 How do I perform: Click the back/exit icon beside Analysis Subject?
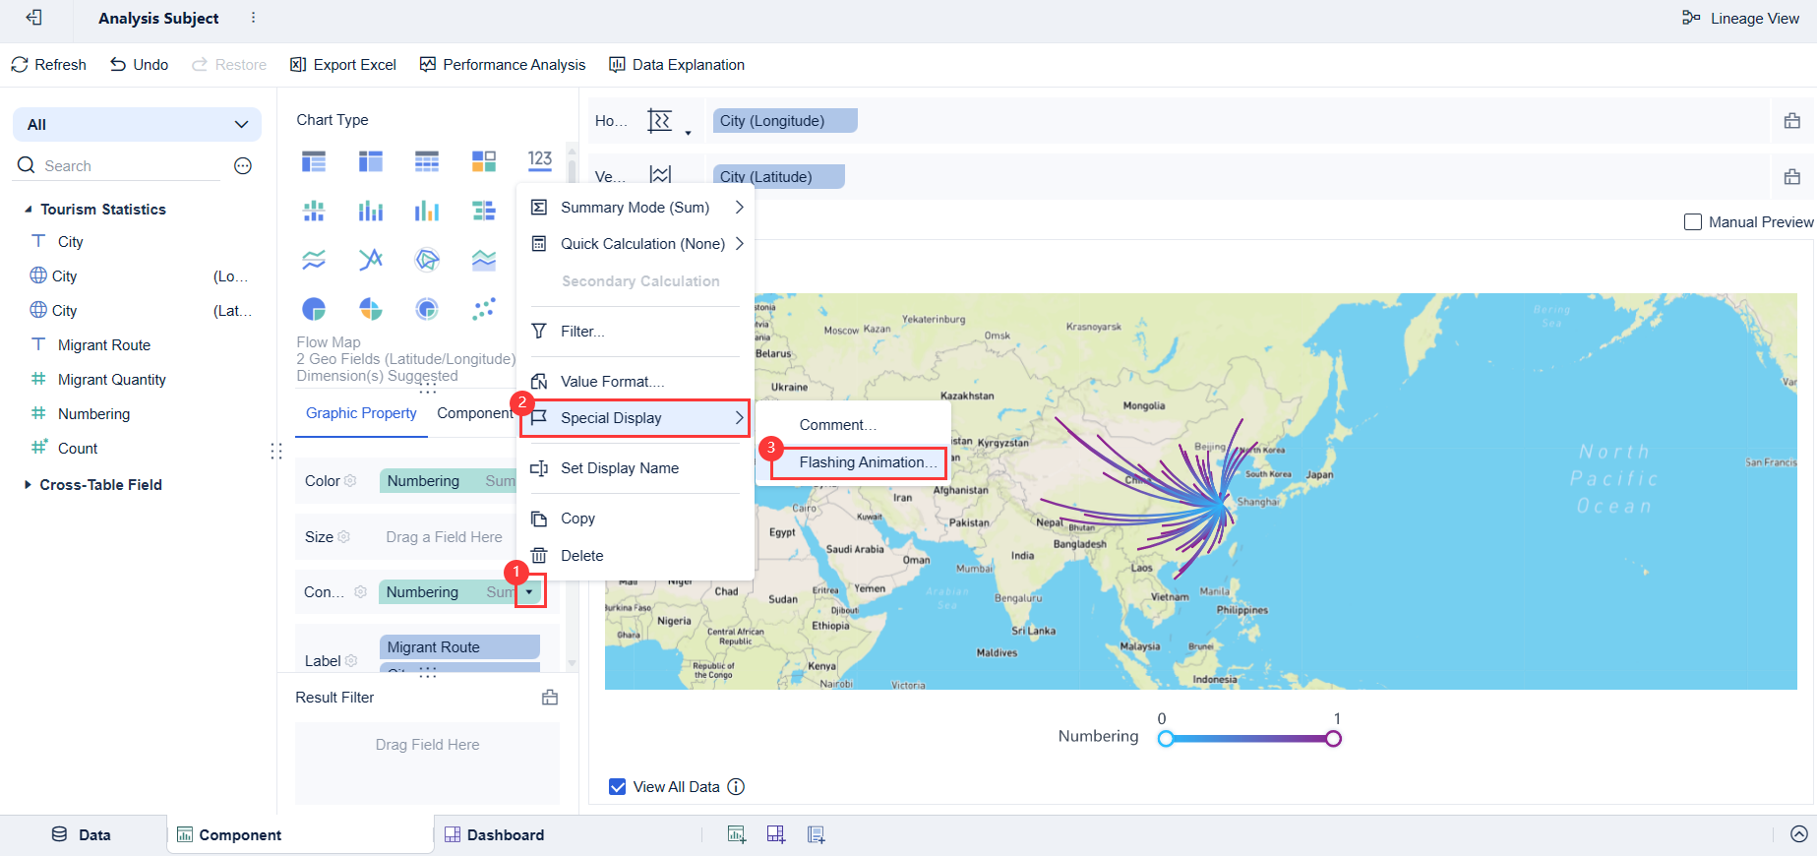[x=34, y=18]
